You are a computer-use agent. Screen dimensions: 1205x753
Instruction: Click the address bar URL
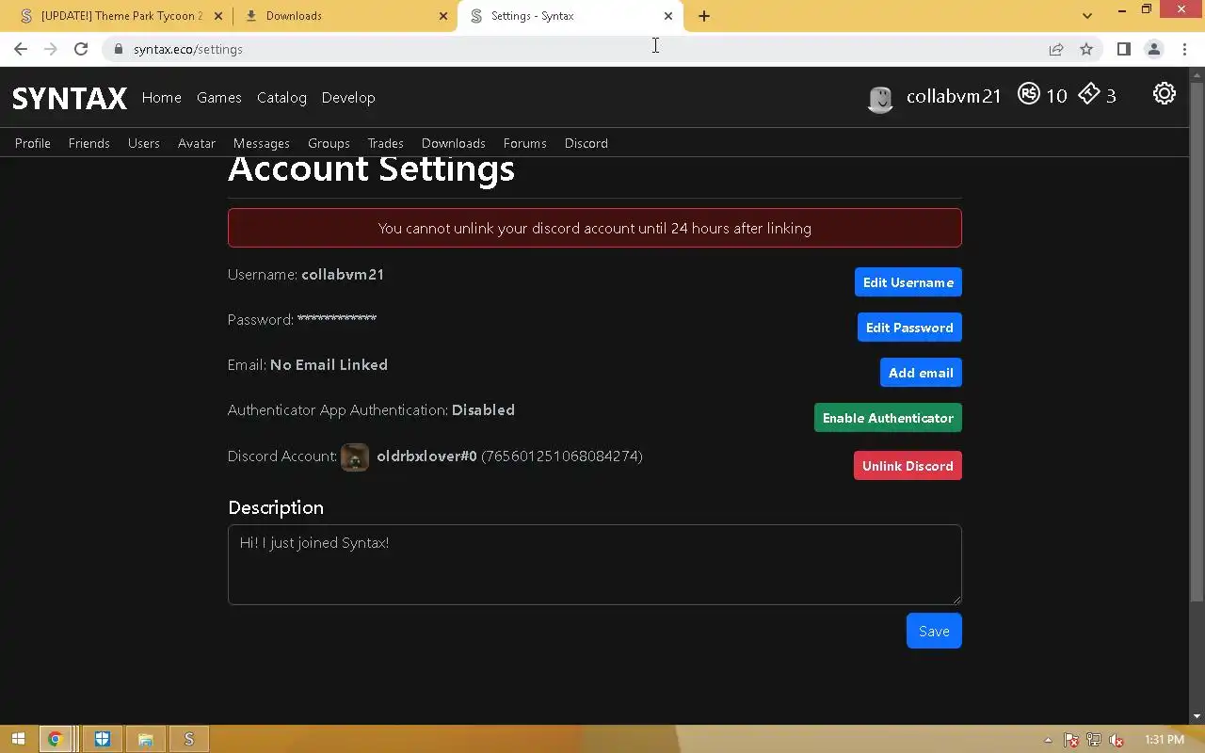pyautogui.click(x=188, y=49)
